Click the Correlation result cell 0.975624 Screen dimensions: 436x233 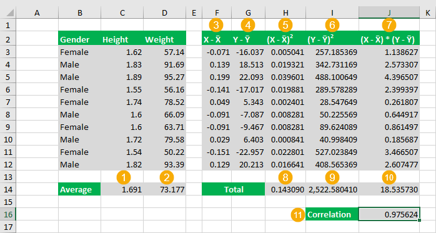coord(389,214)
